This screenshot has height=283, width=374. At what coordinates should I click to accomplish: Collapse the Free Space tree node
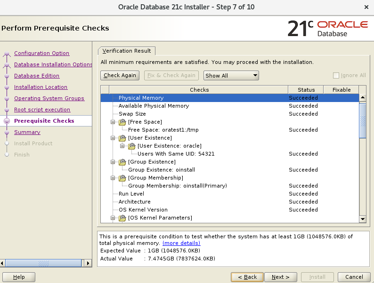tap(113, 122)
